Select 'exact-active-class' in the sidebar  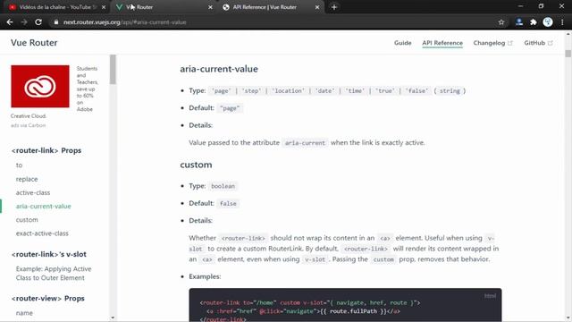42,233
